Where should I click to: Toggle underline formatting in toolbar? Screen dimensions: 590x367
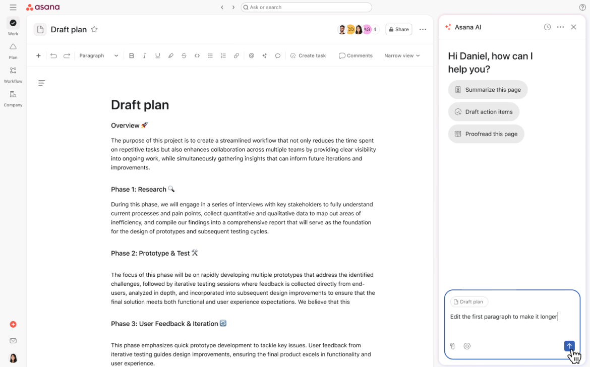tap(158, 55)
